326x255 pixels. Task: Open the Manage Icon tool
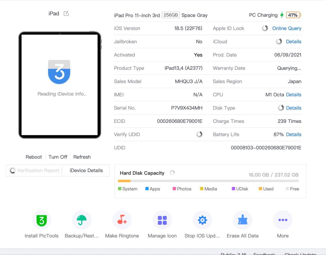162,220
